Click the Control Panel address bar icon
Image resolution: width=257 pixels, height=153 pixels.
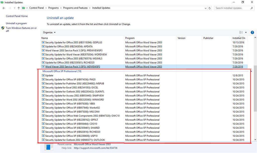coord(23,8)
